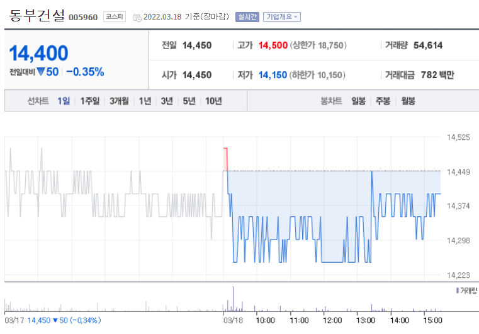Switch to the 일봉 candle chart
This screenshot has width=479, height=334.
[358, 101]
